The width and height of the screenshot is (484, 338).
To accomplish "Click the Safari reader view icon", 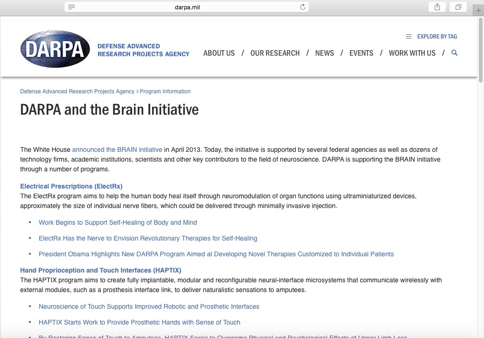I will click(x=72, y=7).
